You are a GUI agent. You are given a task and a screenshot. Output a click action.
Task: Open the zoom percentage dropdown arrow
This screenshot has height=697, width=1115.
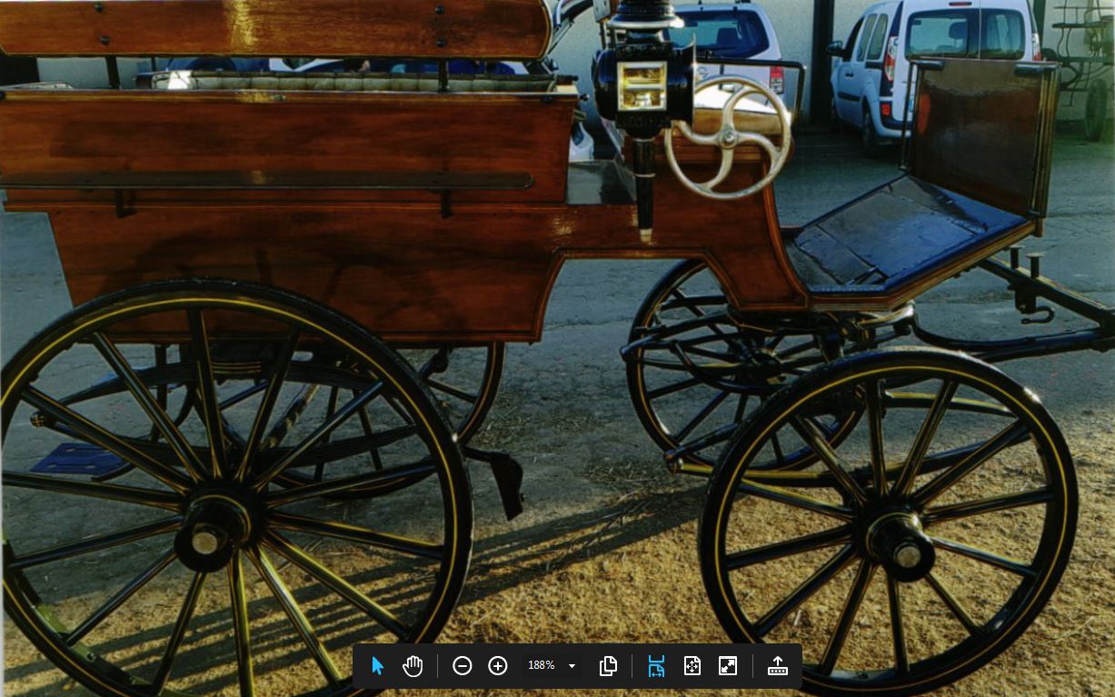coord(572,666)
